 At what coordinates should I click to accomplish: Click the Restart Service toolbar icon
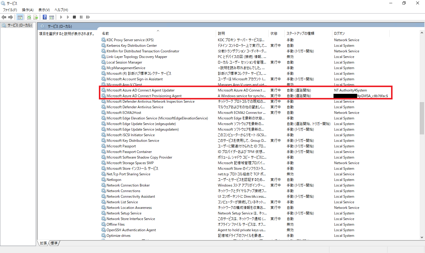(x=88, y=17)
